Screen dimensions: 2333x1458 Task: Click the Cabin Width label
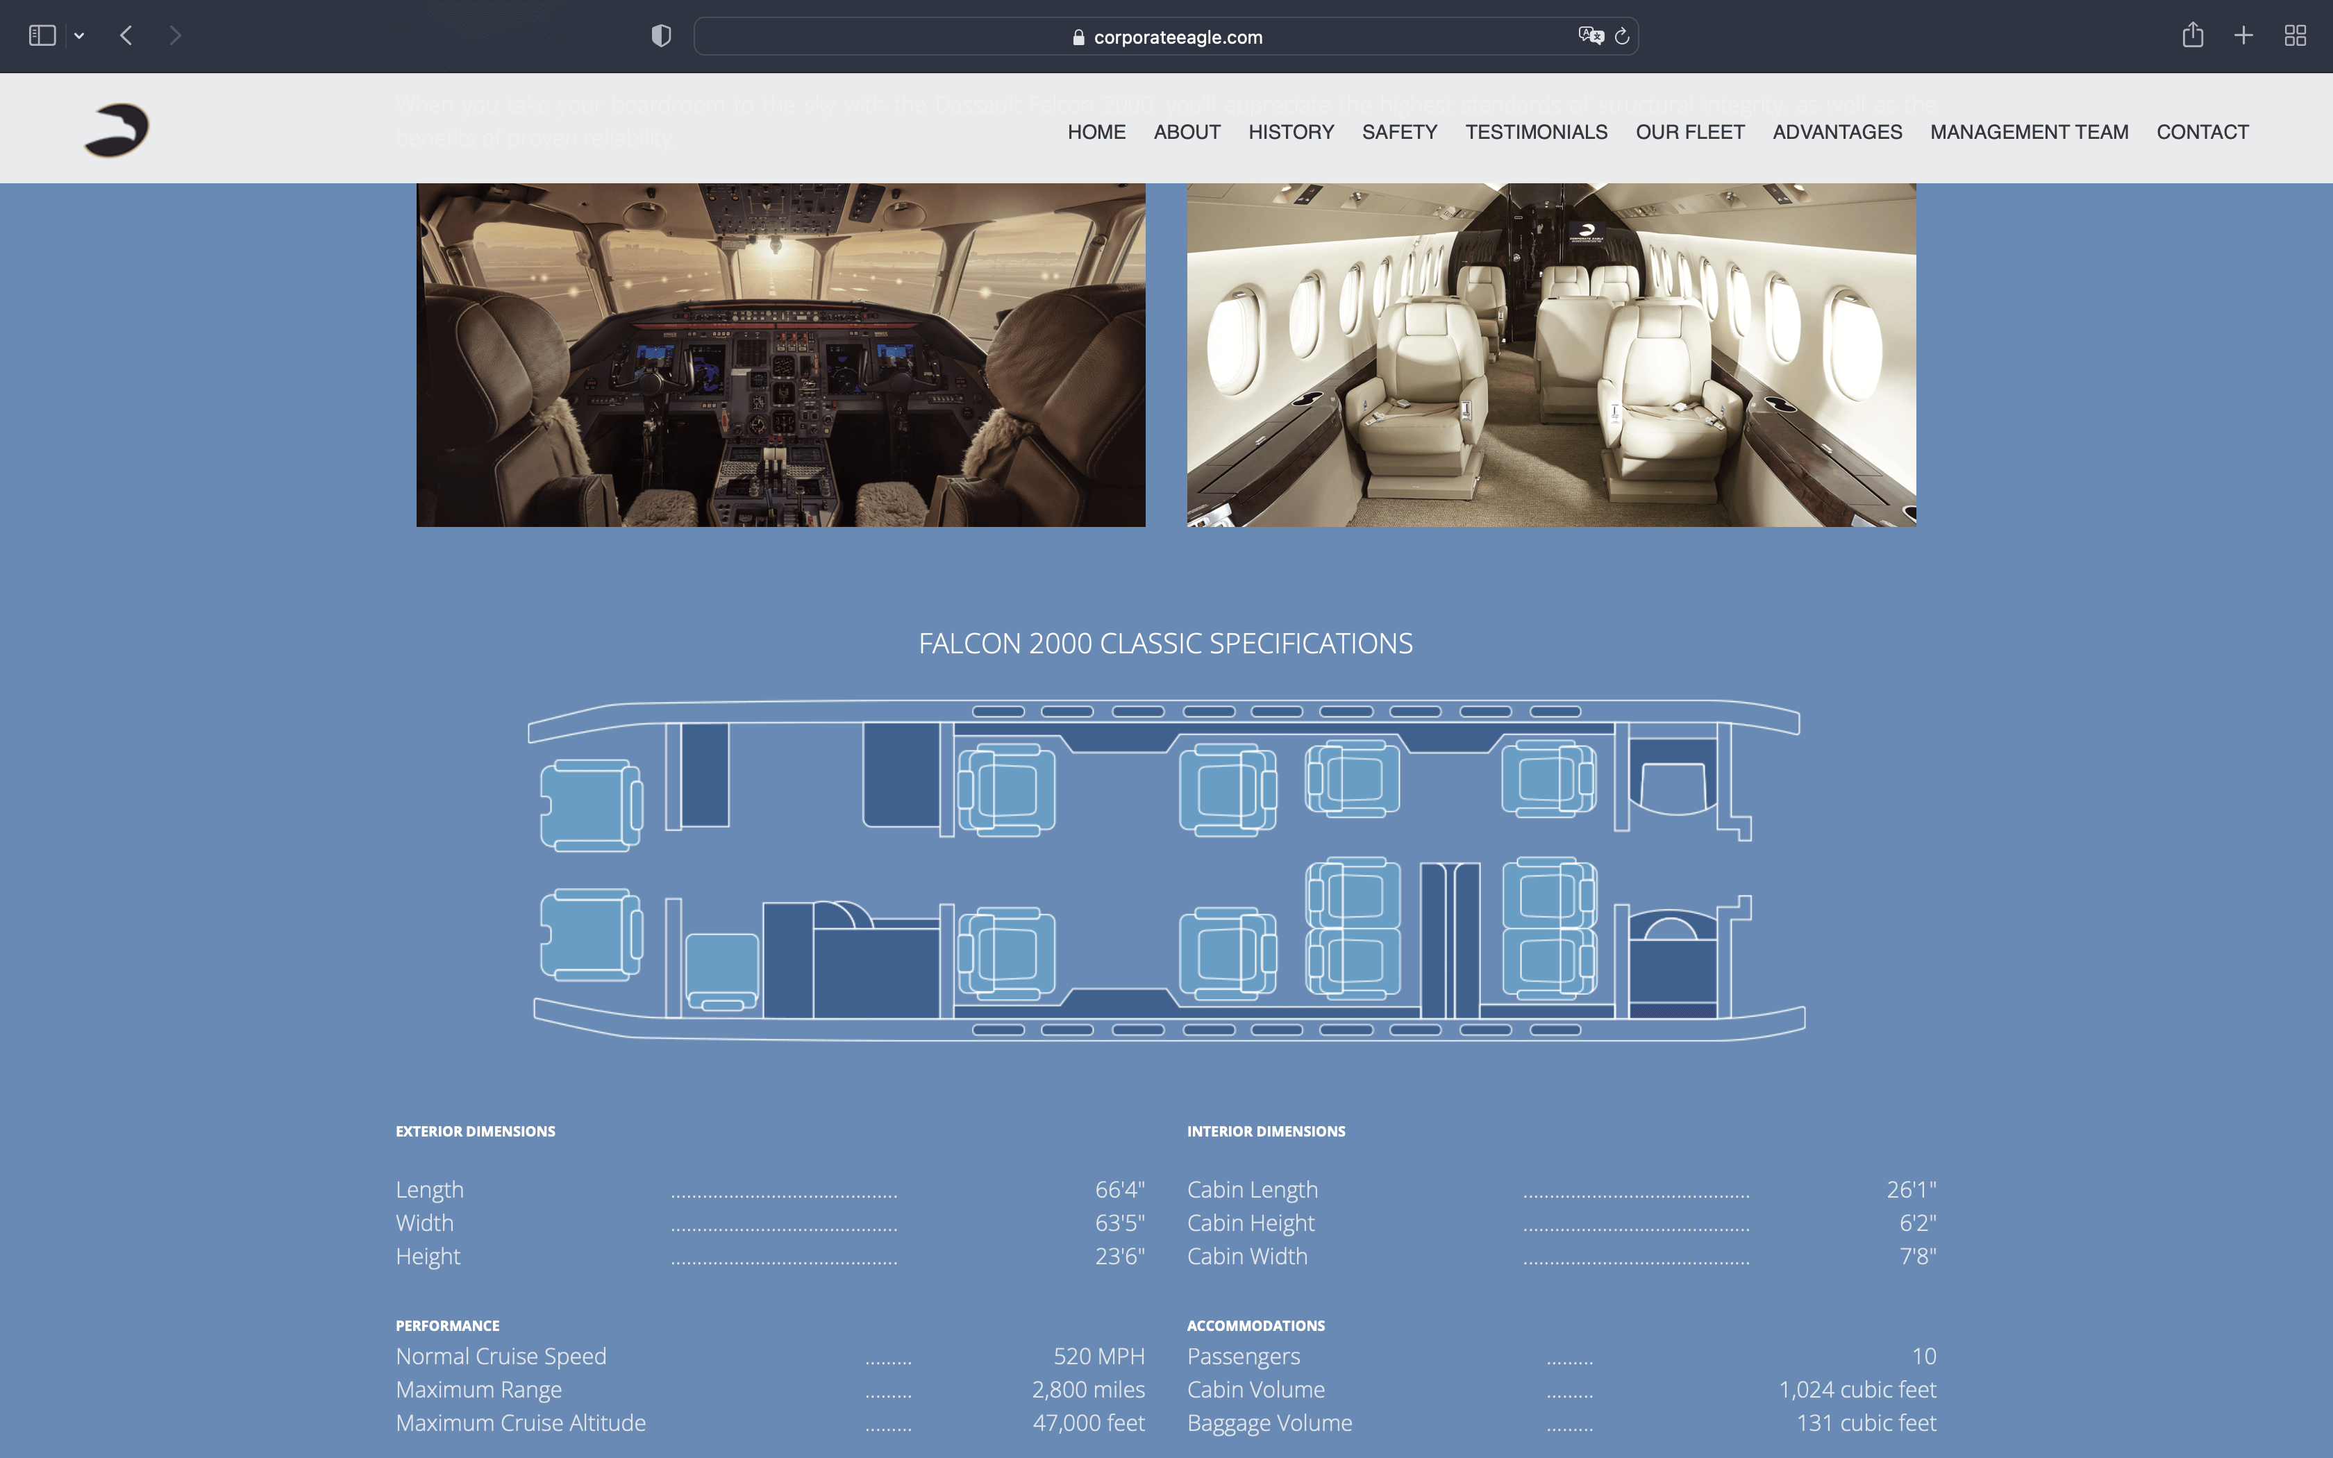tap(1248, 1255)
